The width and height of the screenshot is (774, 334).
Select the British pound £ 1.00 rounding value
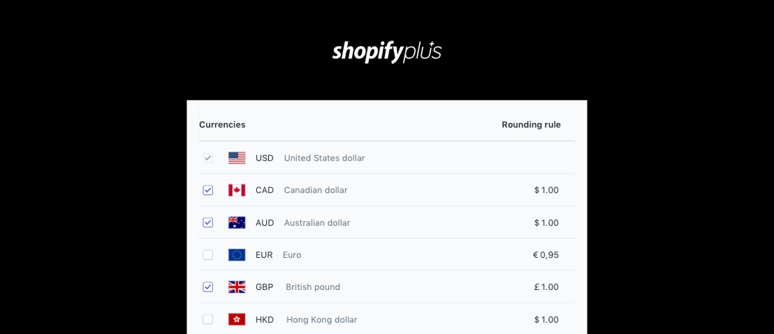click(x=546, y=287)
